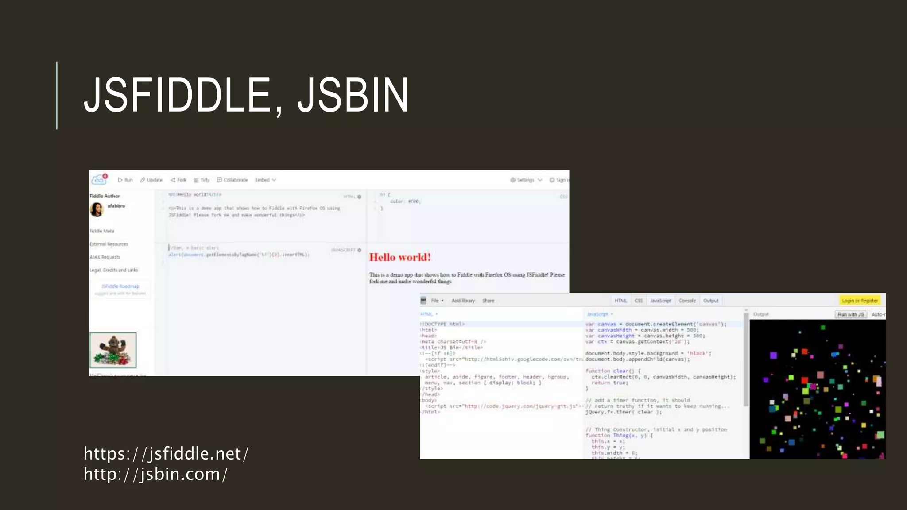Click the Run play icon in JSFiddle
907x510 pixels.
(x=120, y=180)
